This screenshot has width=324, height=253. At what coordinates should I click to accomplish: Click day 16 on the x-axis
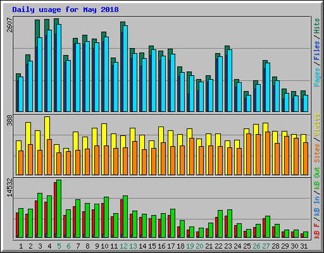click(x=161, y=246)
